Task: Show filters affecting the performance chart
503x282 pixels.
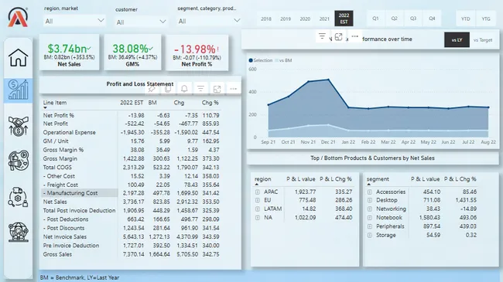Action: (x=322, y=36)
